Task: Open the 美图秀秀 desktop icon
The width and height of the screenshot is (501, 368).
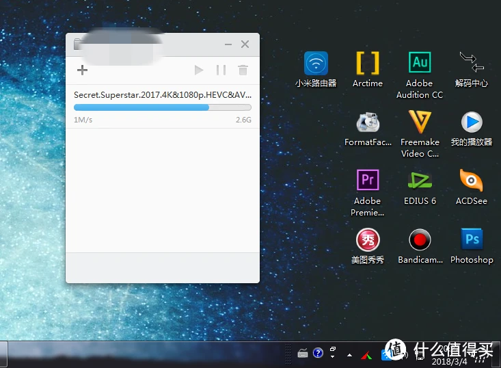Action: (x=368, y=246)
